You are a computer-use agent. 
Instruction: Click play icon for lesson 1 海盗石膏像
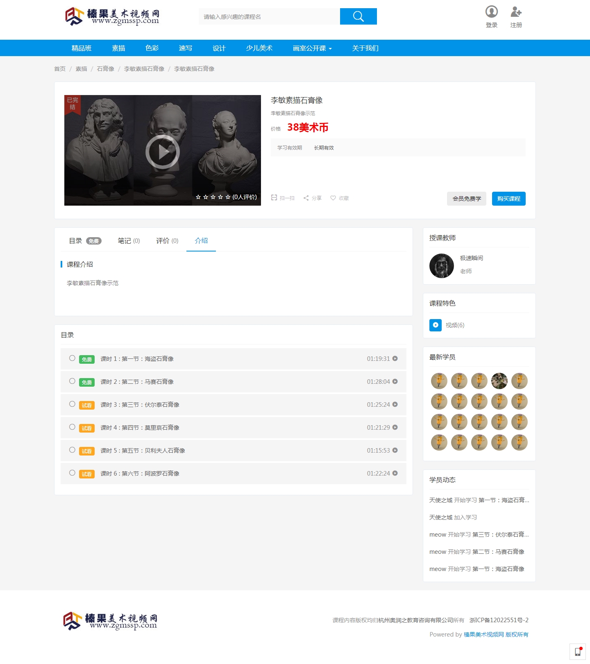[395, 358]
